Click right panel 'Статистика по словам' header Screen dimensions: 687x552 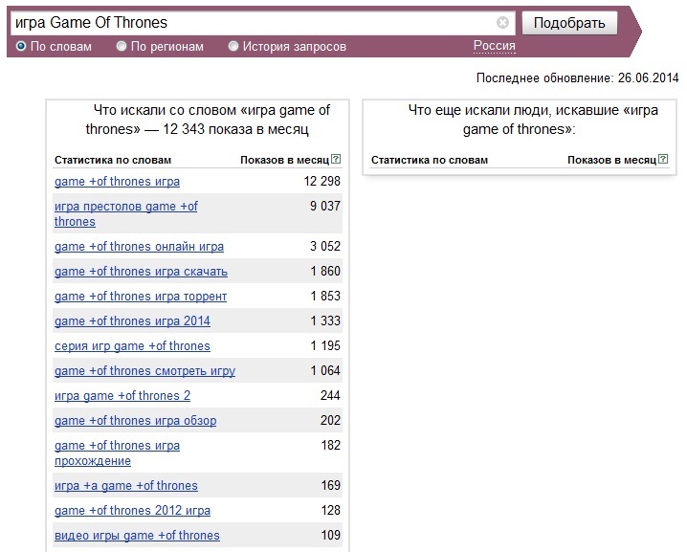[430, 160]
